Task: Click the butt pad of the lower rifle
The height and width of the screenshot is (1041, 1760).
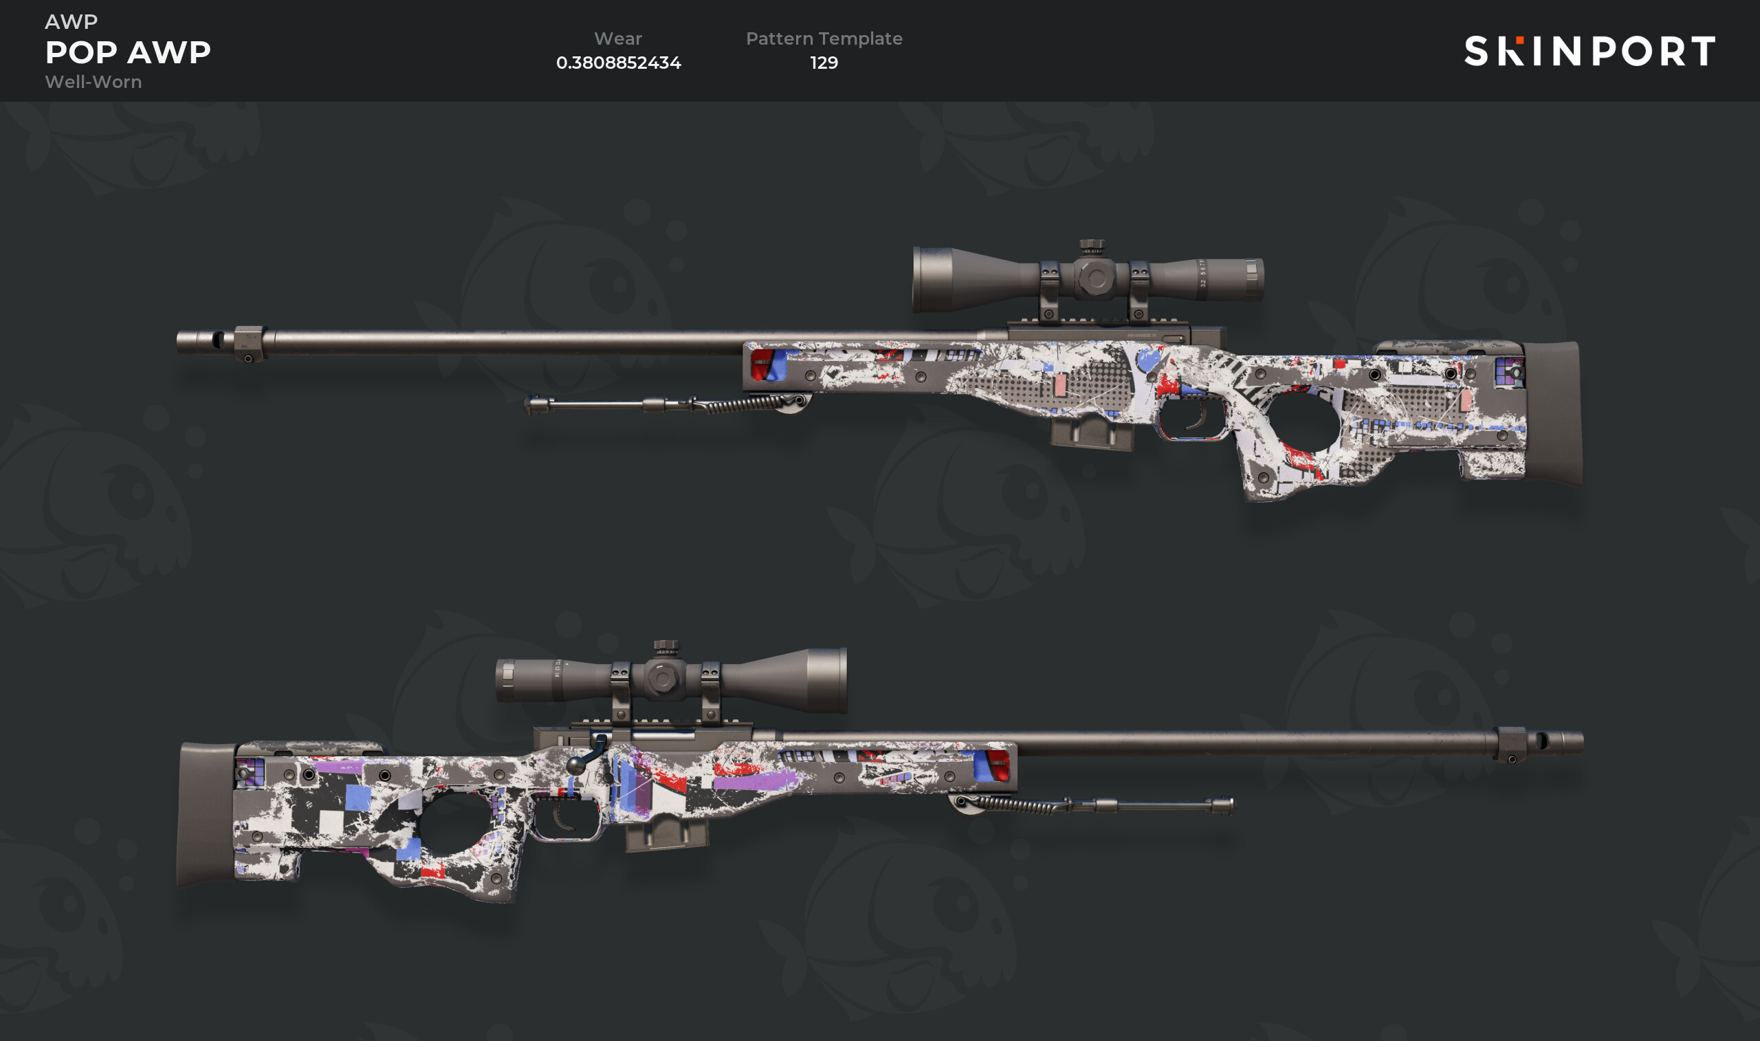Action: [206, 814]
